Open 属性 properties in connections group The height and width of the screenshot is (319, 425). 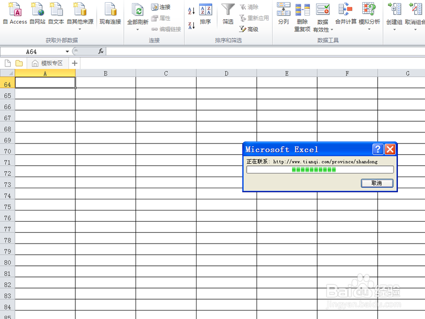[161, 18]
